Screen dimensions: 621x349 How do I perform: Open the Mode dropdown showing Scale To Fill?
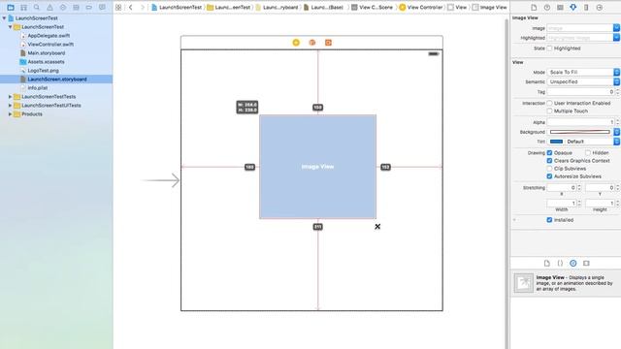pos(583,72)
